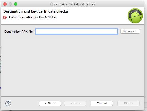Viewport: 147px width, 111px height.
Task: Click the 'Enter destination for the APK file' message
Action: pyautogui.click(x=33, y=17)
